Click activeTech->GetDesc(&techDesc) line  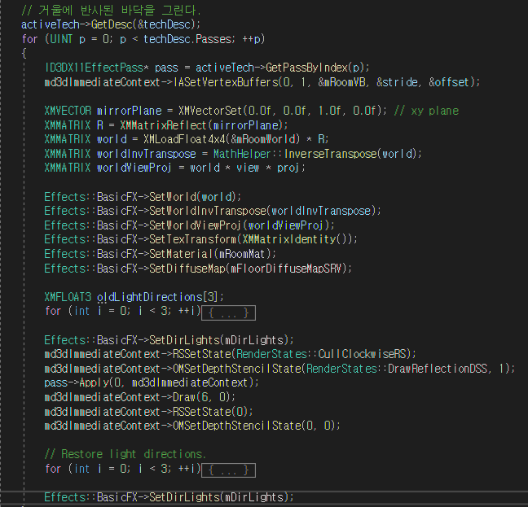coord(111,24)
